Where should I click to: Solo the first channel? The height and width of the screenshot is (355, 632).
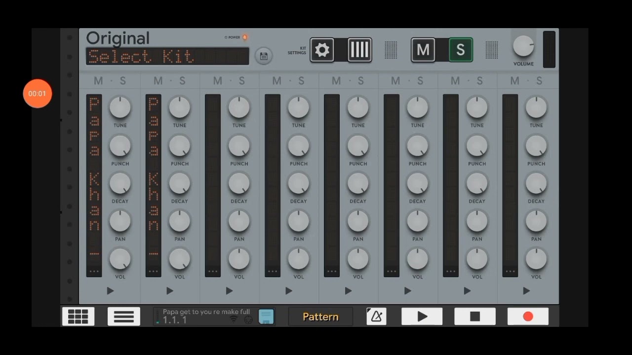pyautogui.click(x=122, y=81)
